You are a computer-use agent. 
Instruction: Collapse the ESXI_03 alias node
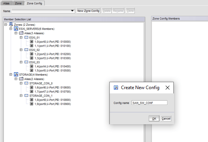(x=21, y=62)
